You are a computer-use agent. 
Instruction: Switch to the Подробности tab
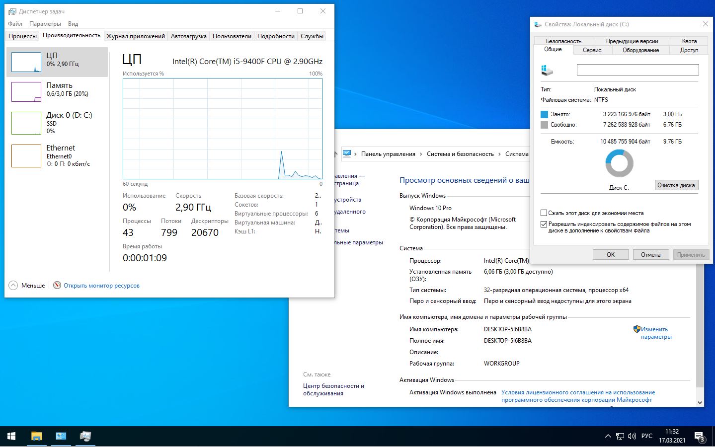click(x=276, y=36)
